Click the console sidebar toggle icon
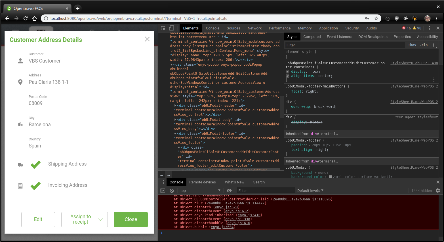The height and width of the screenshot is (242, 444). (163, 190)
